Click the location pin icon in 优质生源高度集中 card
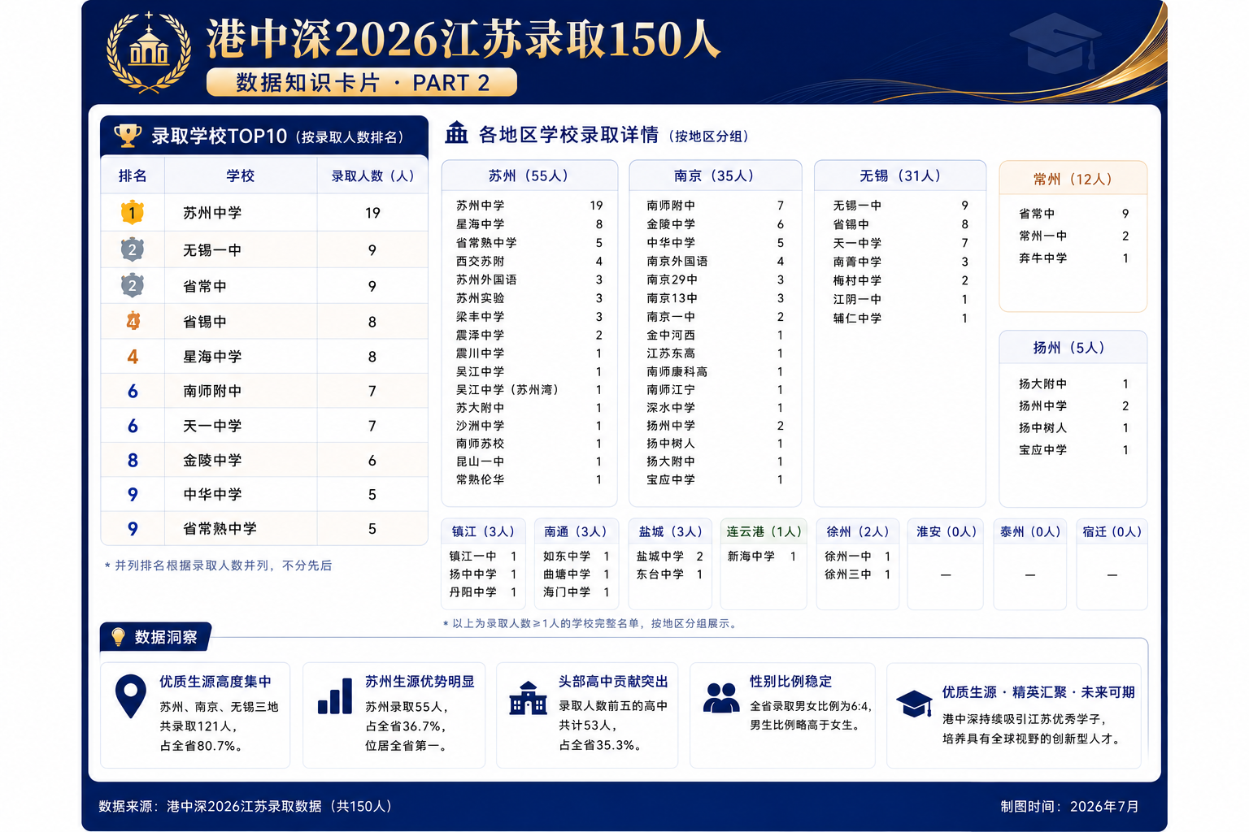 [131, 696]
